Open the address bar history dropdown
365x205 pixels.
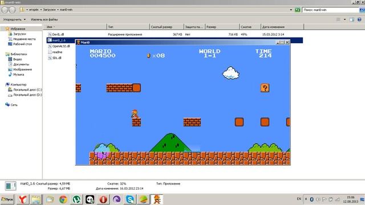point(291,10)
